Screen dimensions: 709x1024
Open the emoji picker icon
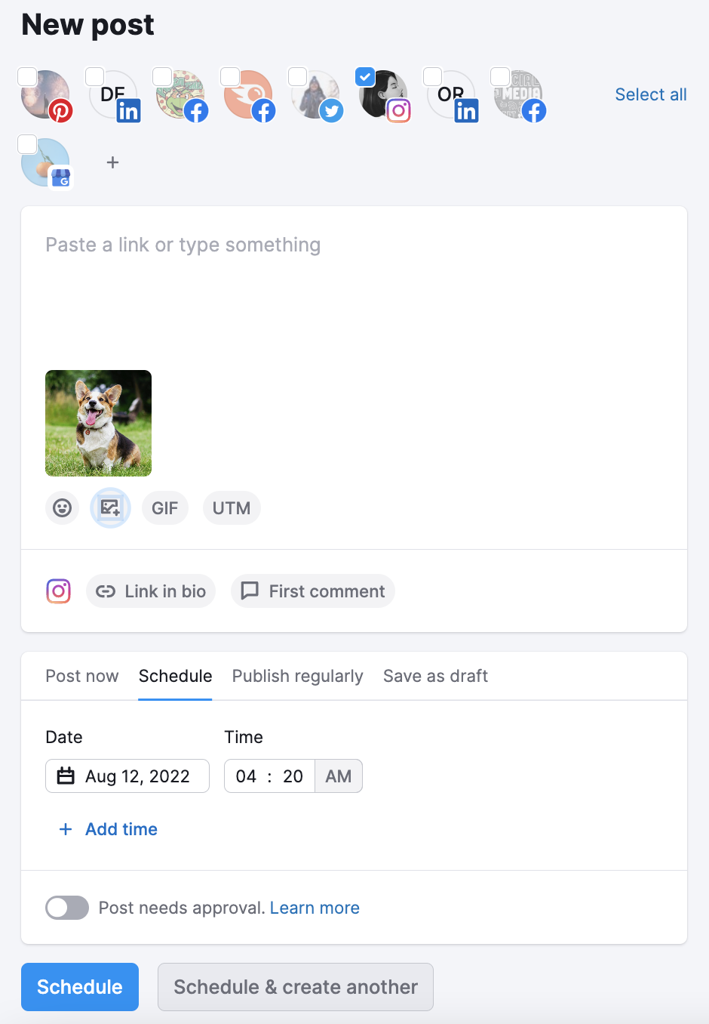click(63, 508)
